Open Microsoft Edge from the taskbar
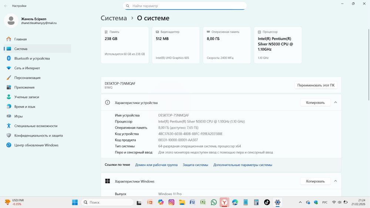Screen dimensions: 370x208 click(x=235, y=202)
